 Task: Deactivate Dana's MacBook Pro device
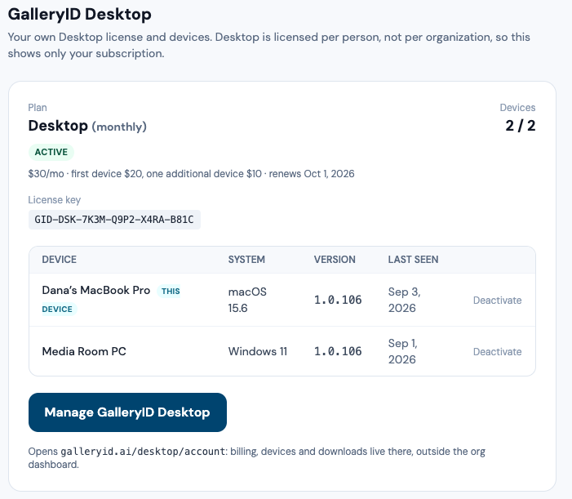[497, 300]
